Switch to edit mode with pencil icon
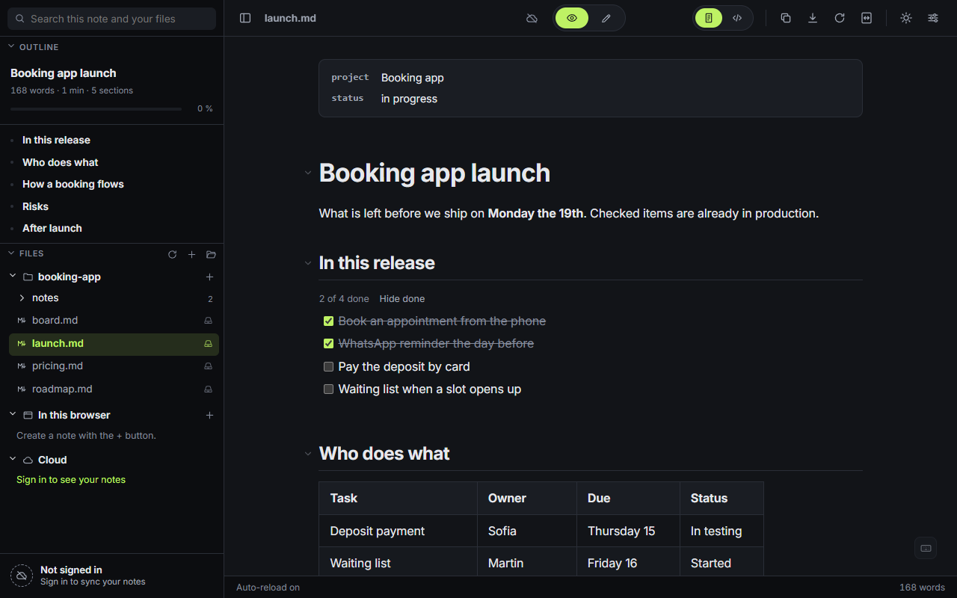Screen dimensions: 957x598 point(606,18)
